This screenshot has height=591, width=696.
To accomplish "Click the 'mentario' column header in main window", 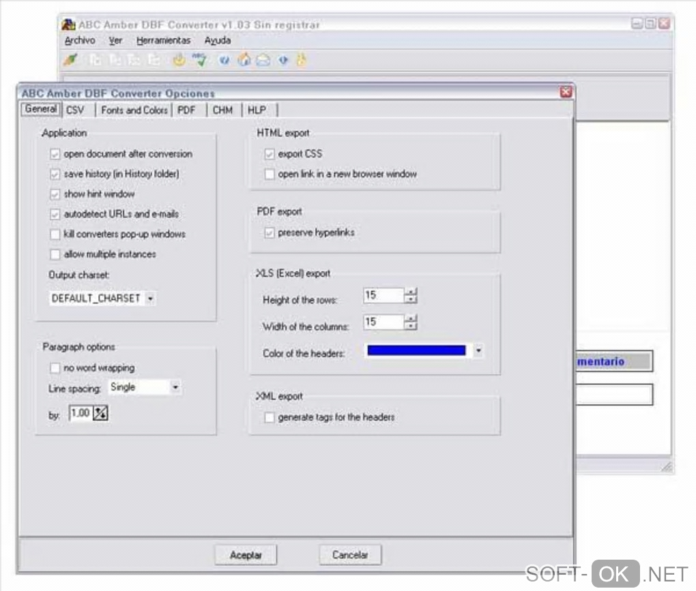I will (614, 361).
